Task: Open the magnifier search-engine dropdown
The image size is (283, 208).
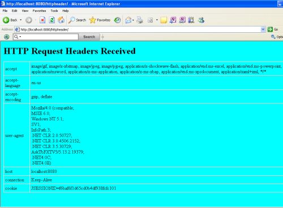Action: [17, 37]
